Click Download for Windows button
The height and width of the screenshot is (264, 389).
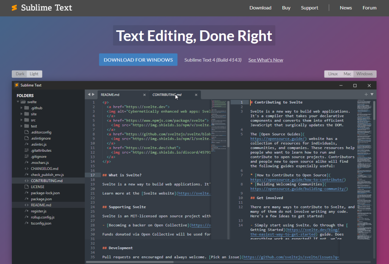pos(138,60)
